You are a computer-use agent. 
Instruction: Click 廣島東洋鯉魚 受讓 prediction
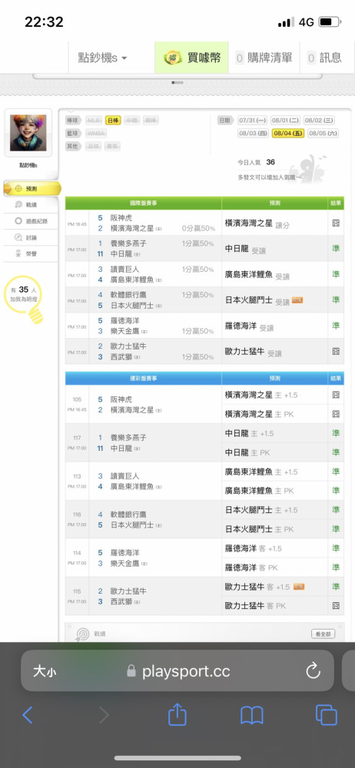click(x=257, y=275)
